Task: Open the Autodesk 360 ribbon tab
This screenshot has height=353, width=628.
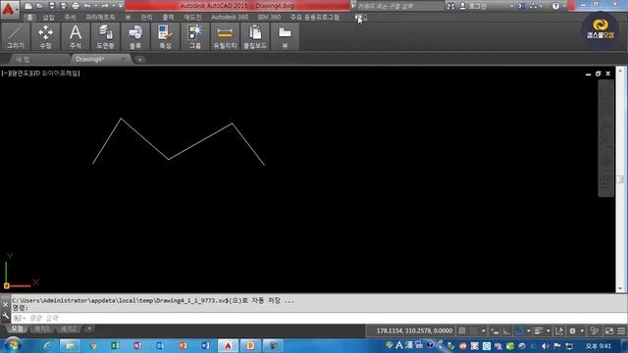Action: 230,18
